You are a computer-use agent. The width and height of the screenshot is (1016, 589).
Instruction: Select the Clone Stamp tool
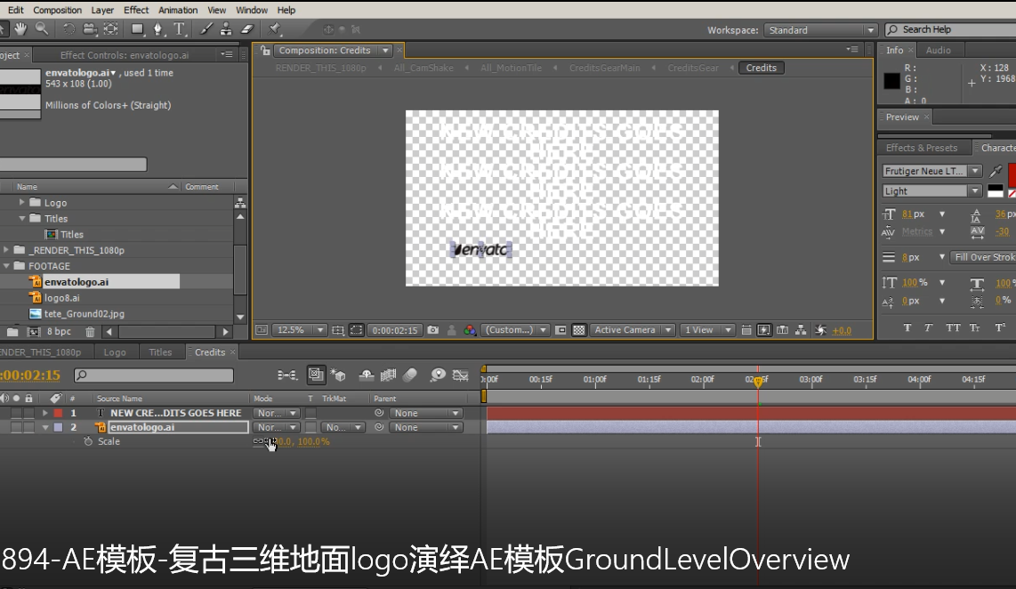point(225,29)
